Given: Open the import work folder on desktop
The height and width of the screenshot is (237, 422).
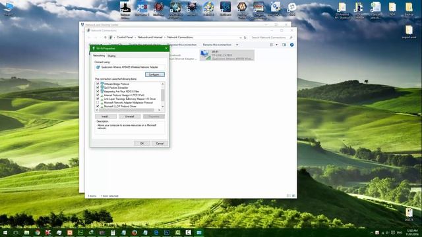Looking at the screenshot, I should point(409,32).
